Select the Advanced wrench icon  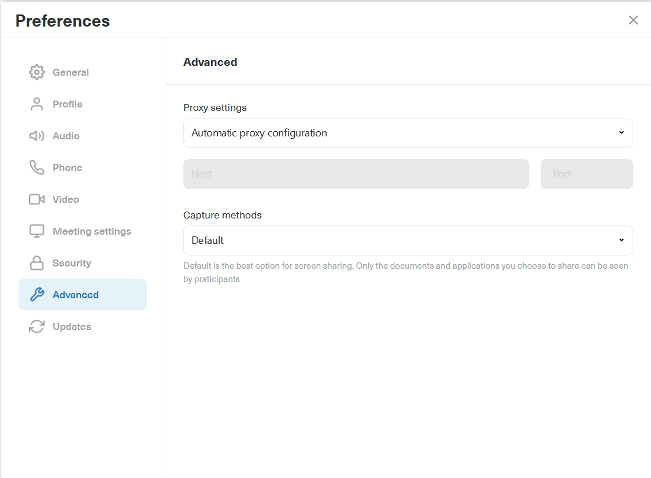click(36, 294)
